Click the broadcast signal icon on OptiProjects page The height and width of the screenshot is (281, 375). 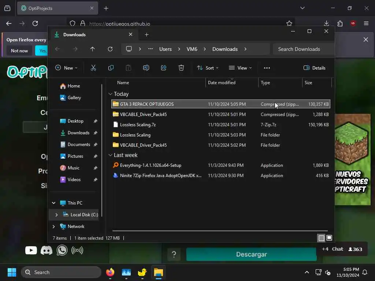tap(77, 250)
